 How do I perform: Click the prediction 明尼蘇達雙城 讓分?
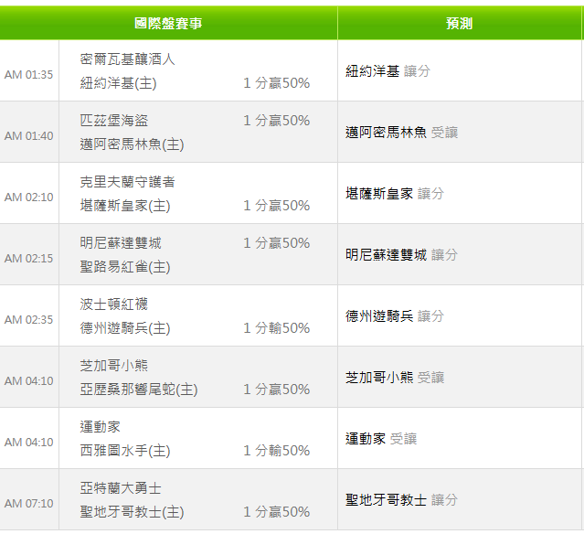pos(401,254)
